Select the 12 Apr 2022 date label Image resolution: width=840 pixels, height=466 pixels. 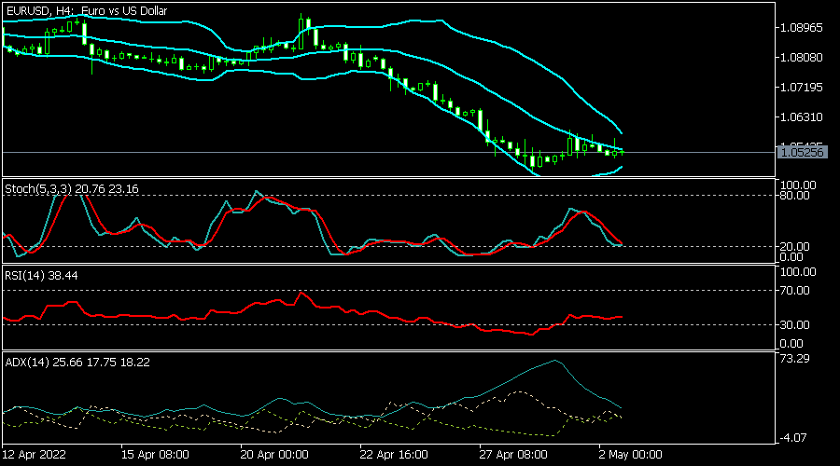coord(36,455)
